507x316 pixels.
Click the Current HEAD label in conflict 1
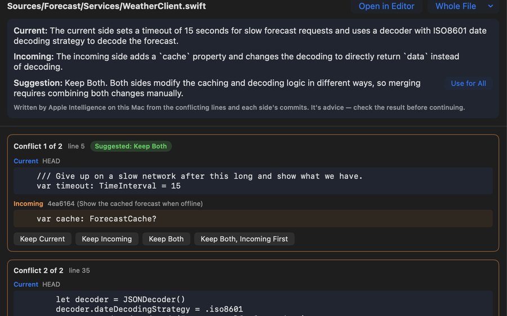point(37,161)
